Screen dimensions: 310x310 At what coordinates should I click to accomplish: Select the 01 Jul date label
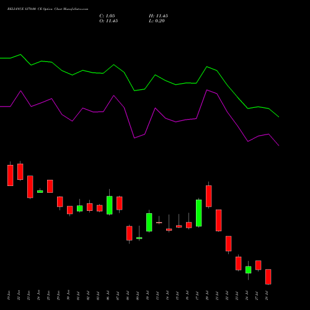(x=78, y=295)
